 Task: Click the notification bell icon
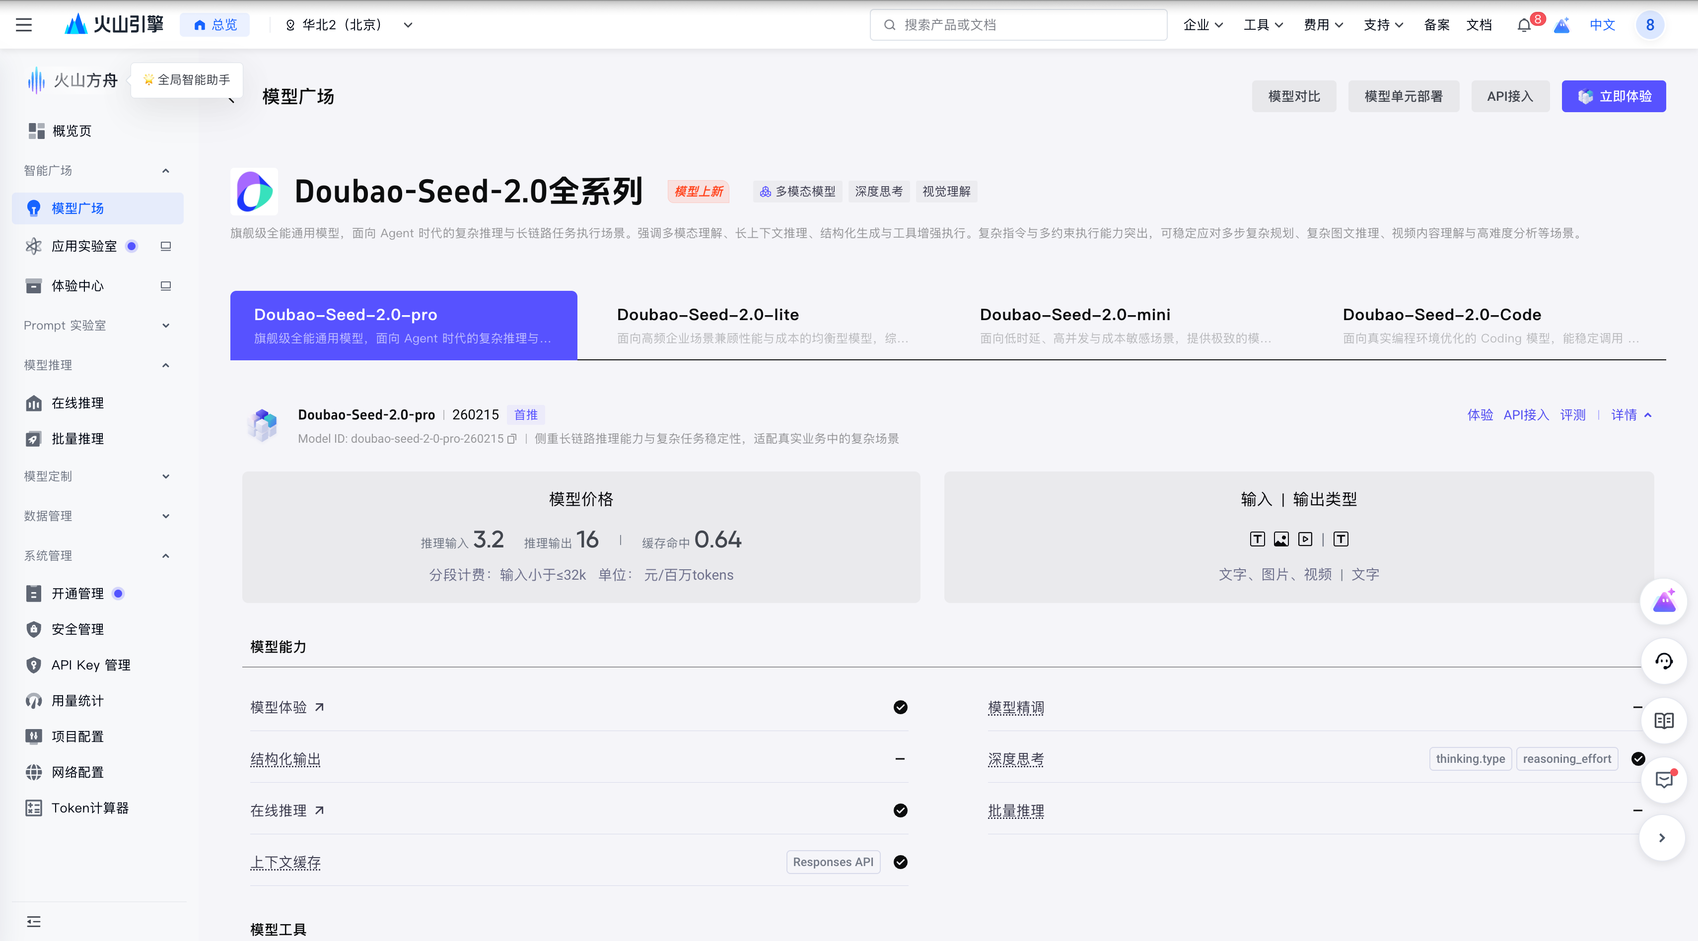[1523, 24]
